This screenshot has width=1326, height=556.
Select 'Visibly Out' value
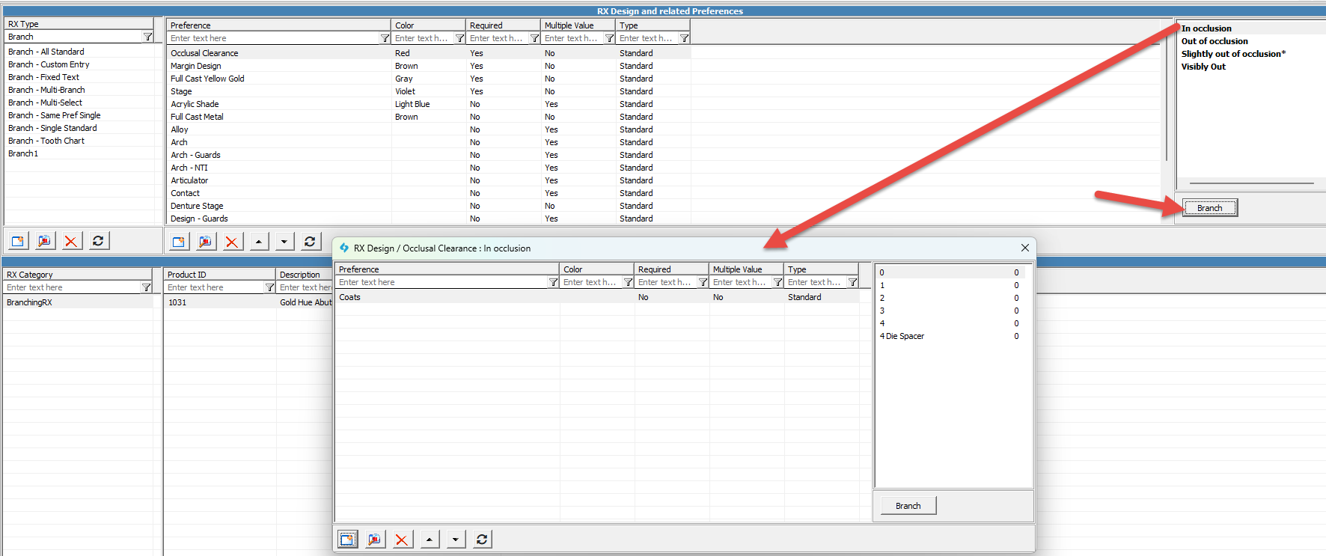tap(1203, 67)
